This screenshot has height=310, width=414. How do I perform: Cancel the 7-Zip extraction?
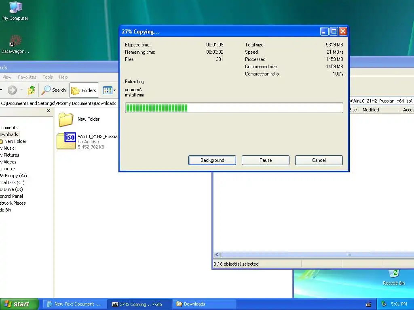pyautogui.click(x=319, y=160)
